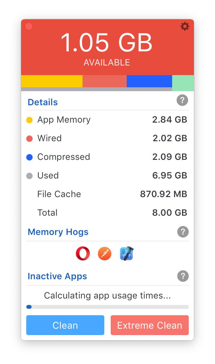Close the window with the red button
The height and width of the screenshot is (364, 215).
tap(29, 26)
